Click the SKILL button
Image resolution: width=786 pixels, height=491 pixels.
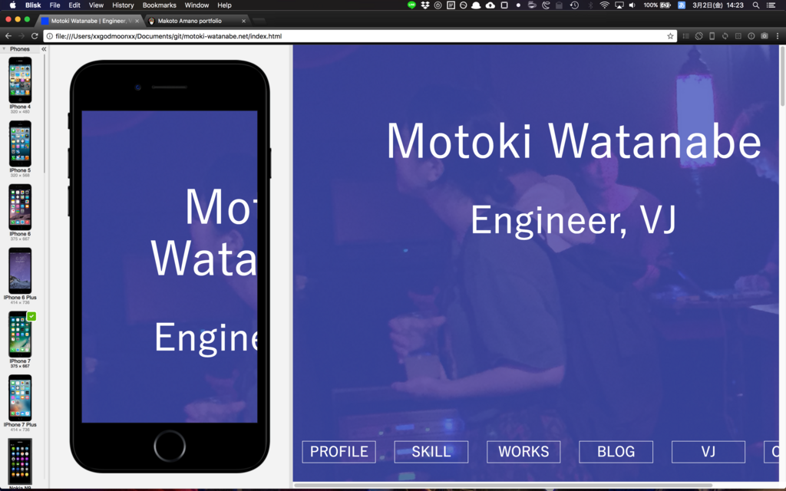point(431,451)
